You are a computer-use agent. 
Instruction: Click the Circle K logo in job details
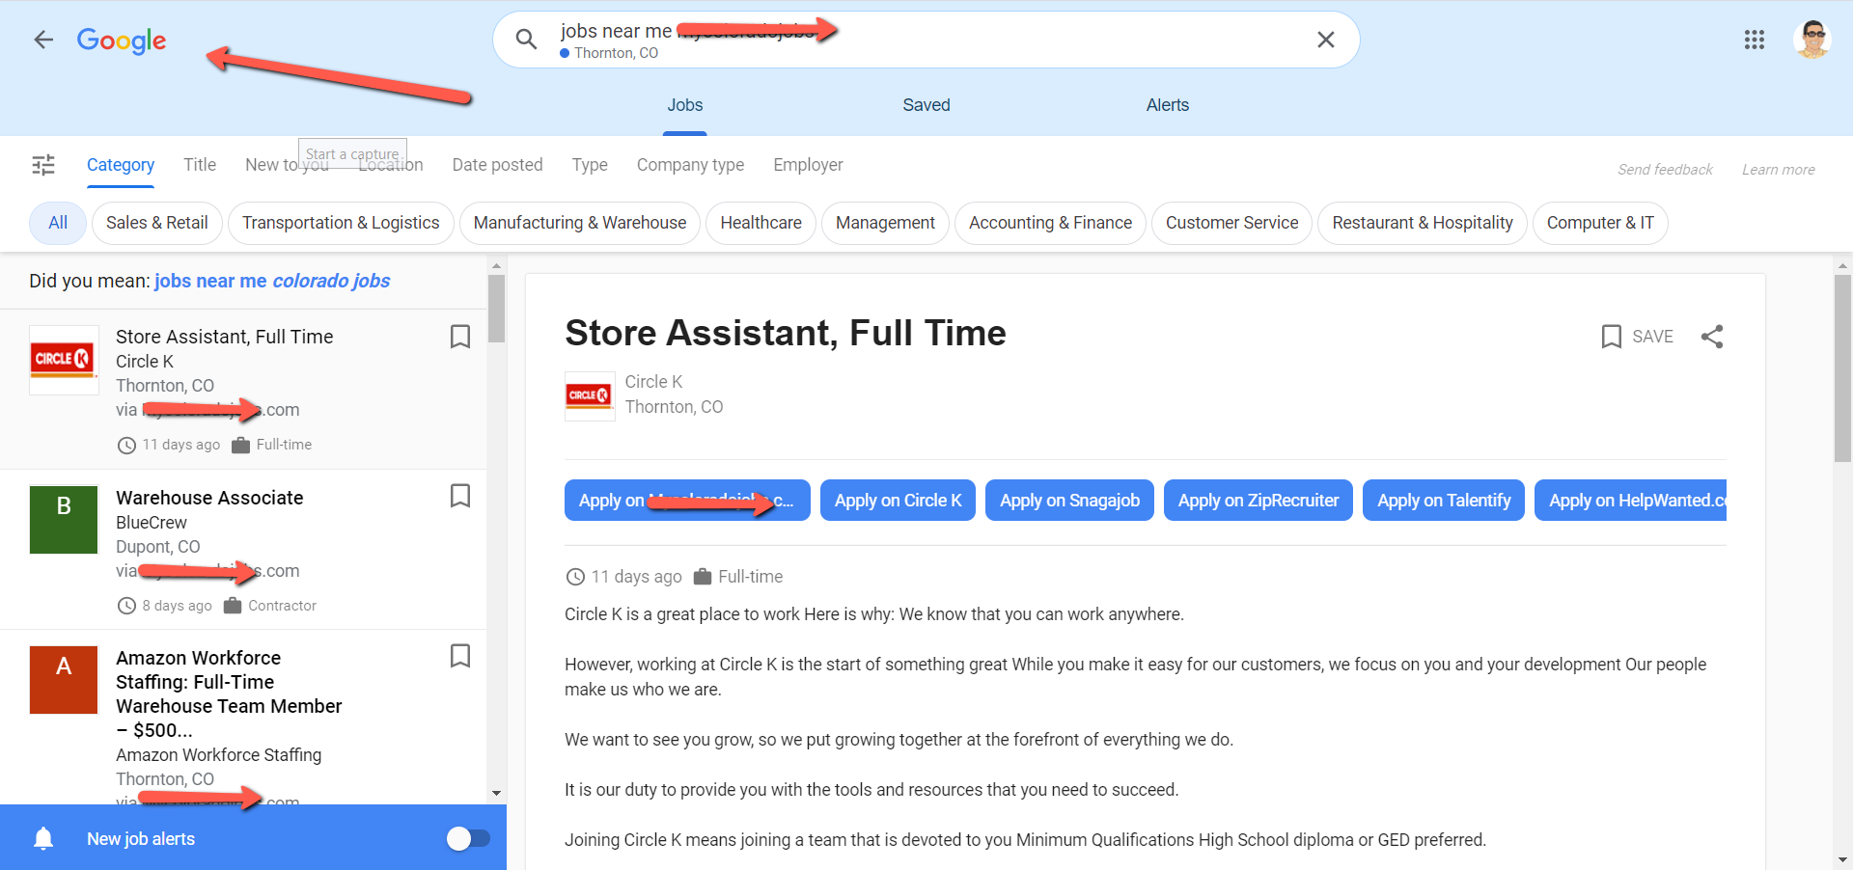tap(590, 396)
